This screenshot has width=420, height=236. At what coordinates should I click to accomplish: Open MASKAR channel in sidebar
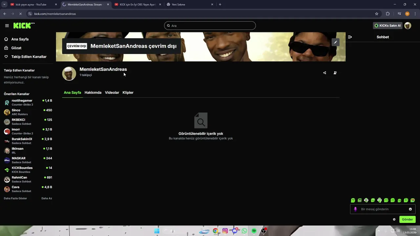pyautogui.click(x=28, y=160)
